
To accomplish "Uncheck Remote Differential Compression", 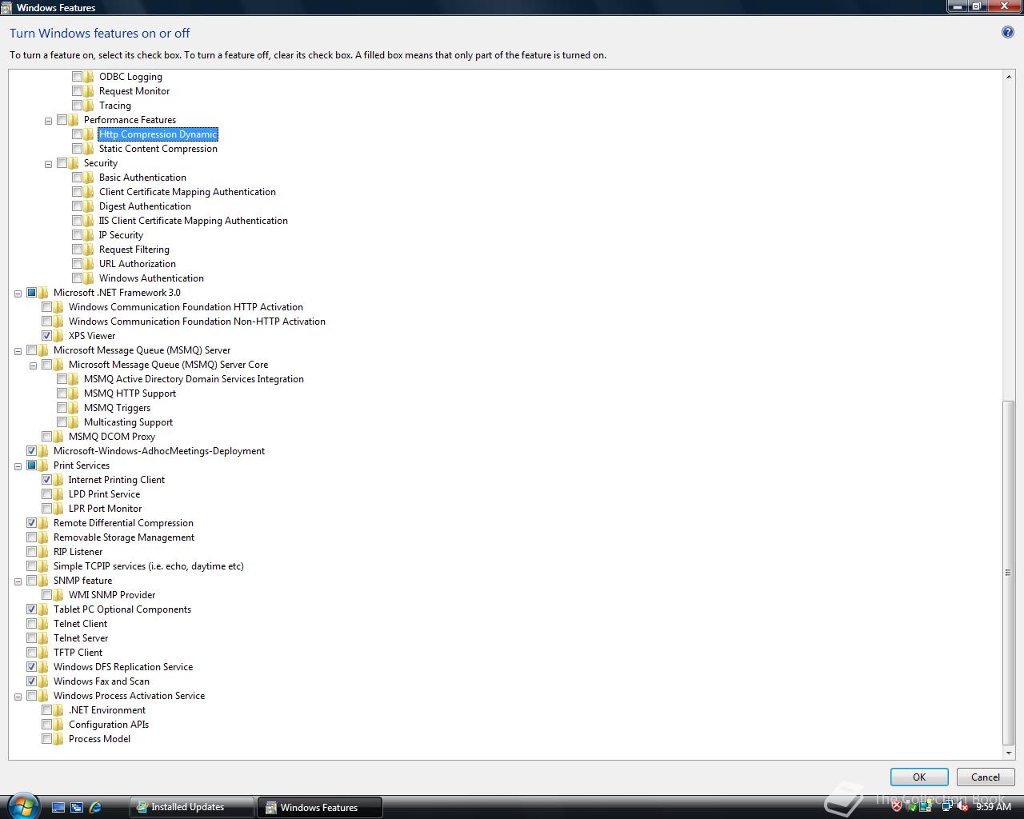I will 31,523.
